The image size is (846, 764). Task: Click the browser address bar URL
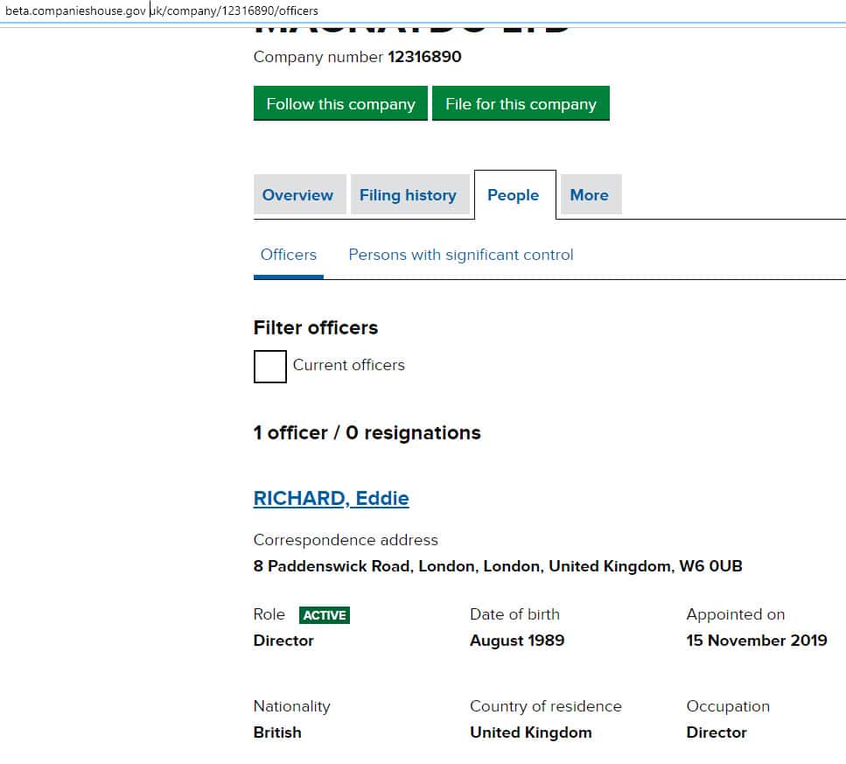pos(163,11)
